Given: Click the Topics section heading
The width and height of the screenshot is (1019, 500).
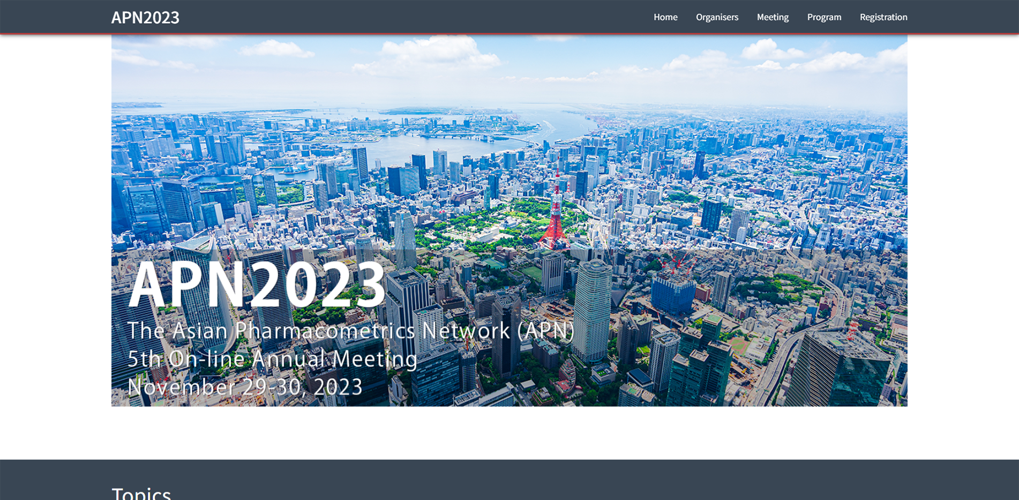Looking at the screenshot, I should (141, 493).
